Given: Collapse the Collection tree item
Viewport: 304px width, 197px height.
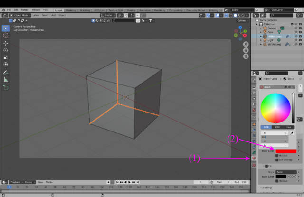Looking at the screenshot, I should coord(257,24).
